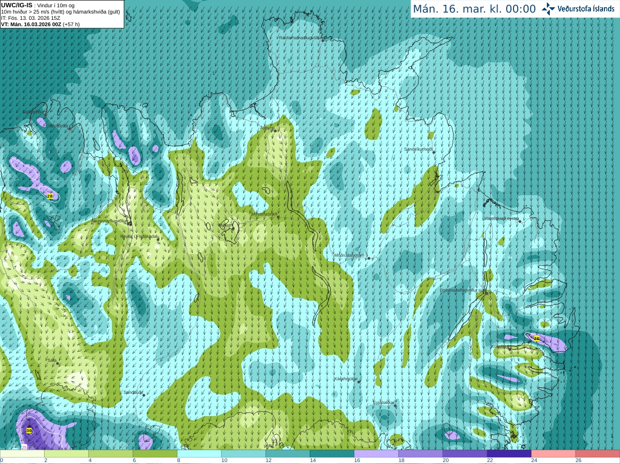Click the Sandvíkurheiði label
Screen dimensions: 620x464
point(418,149)
